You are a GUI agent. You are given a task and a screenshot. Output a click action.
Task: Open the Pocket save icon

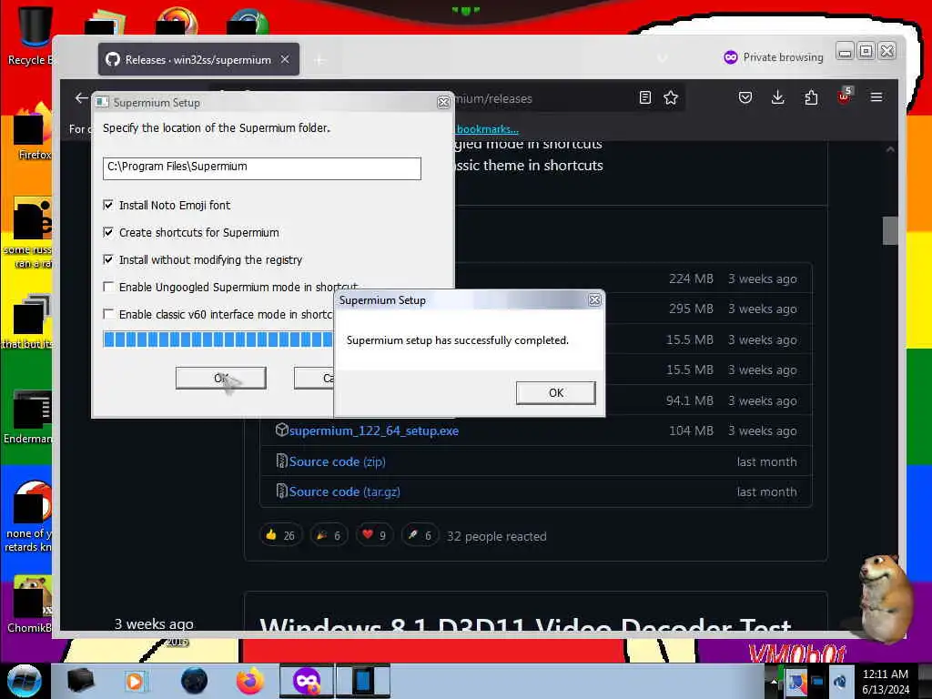click(x=745, y=97)
